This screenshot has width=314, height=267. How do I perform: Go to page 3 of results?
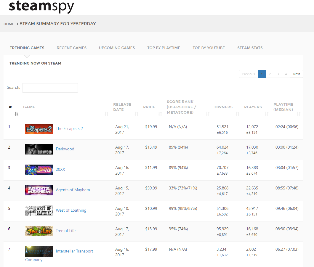278,74
